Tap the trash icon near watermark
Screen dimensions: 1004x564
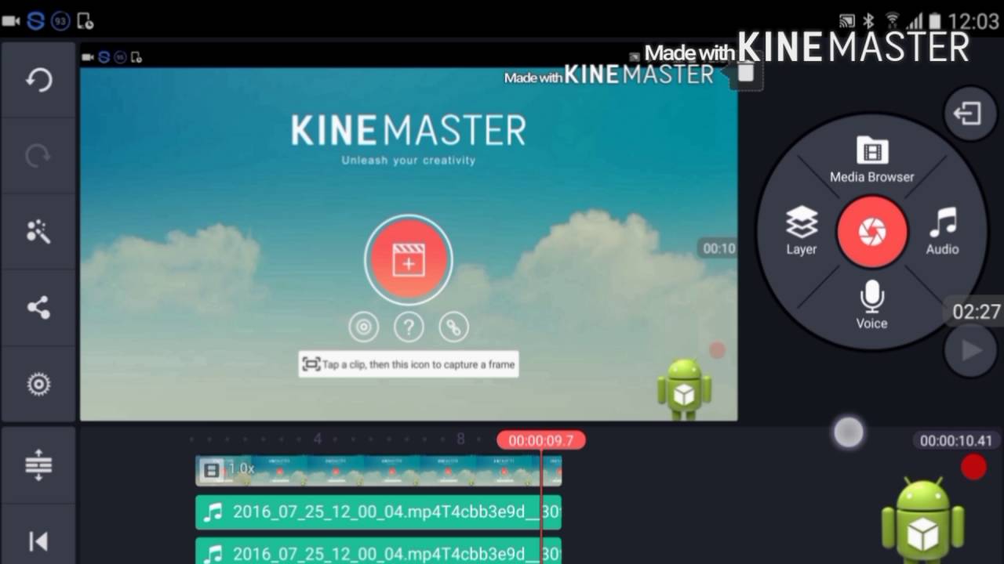(746, 72)
